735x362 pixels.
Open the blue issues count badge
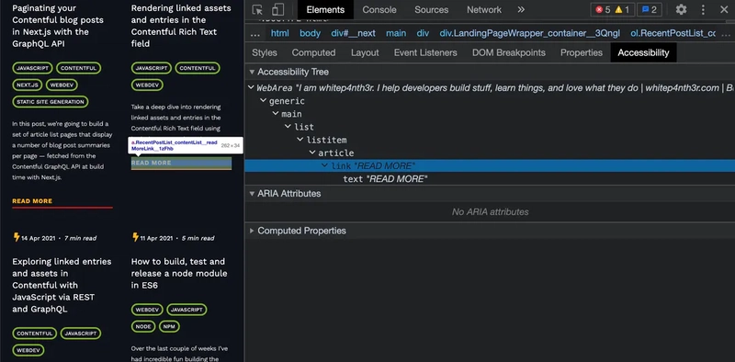[x=650, y=9]
